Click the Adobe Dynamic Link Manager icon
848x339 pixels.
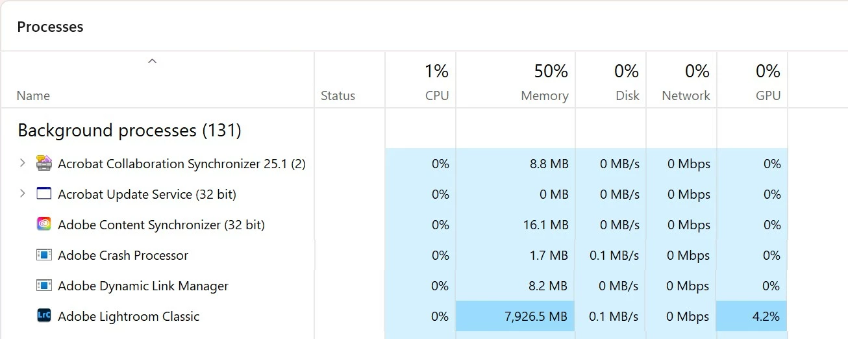[44, 285]
